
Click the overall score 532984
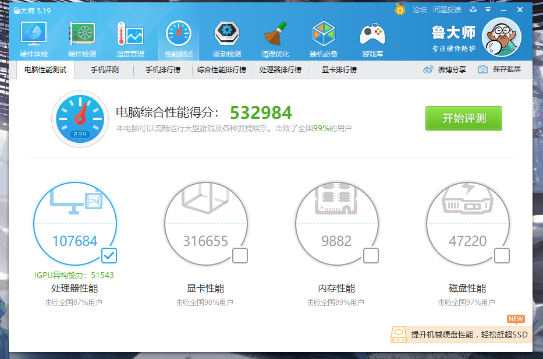(x=261, y=112)
